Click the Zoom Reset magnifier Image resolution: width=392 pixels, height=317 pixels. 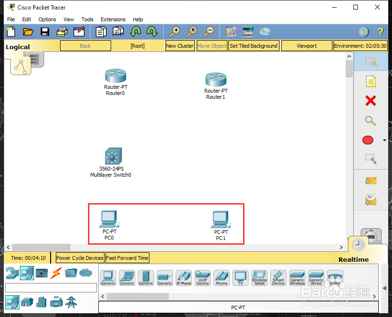click(192, 32)
